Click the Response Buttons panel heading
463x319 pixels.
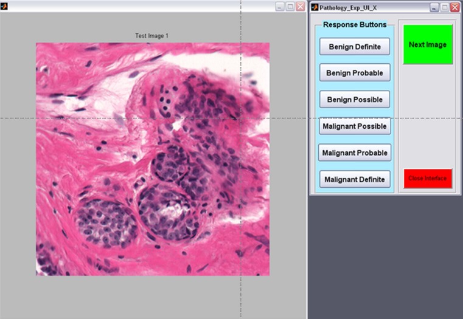click(354, 25)
